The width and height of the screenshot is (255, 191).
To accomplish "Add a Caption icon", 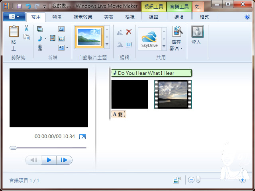I will (61, 39).
